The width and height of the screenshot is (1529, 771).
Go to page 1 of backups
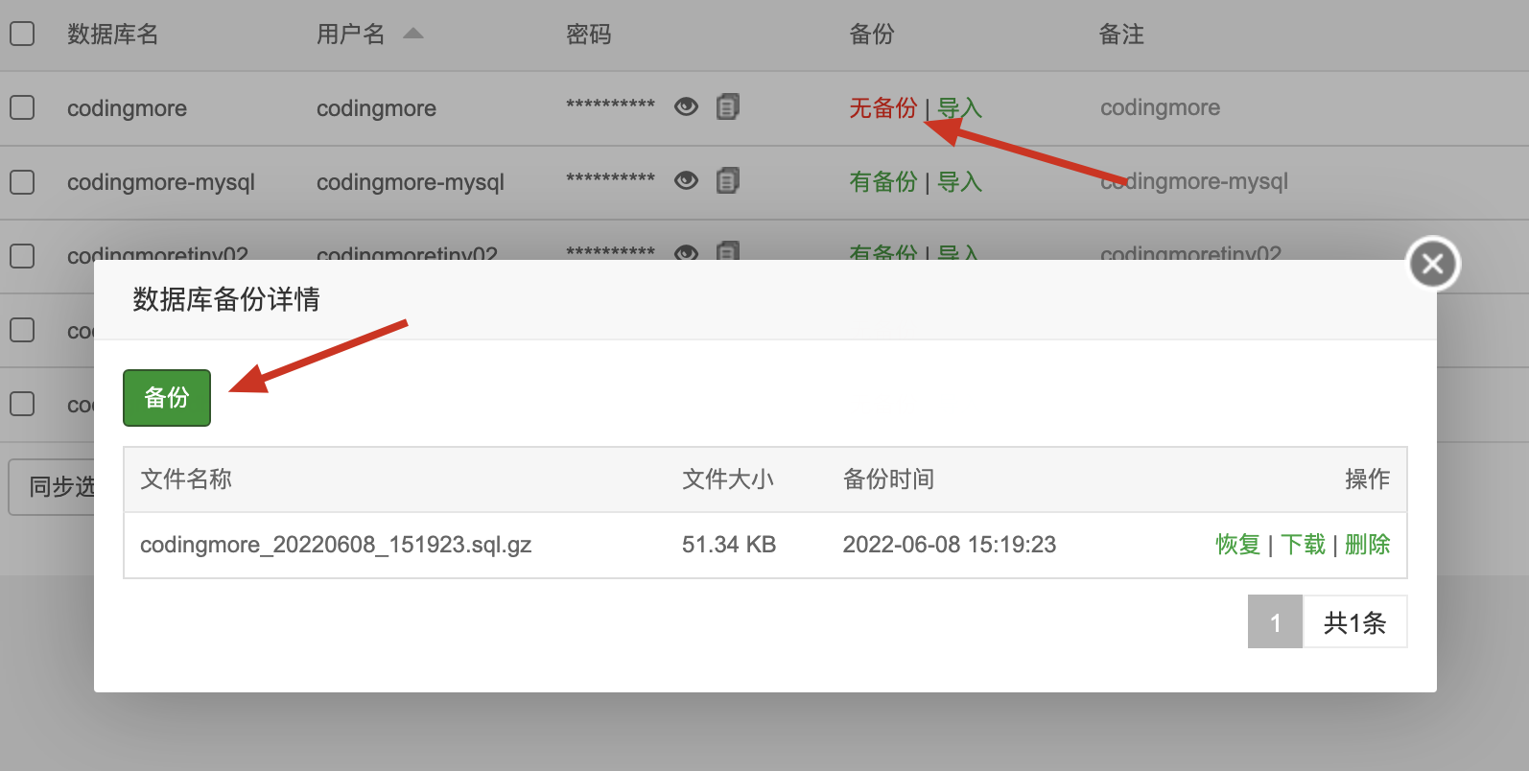[x=1275, y=622]
